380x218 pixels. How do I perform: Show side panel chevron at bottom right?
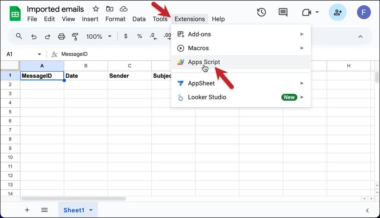pyautogui.click(x=368, y=210)
